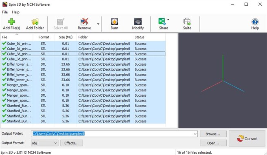Expand the Share dropdown arrow

pyautogui.click(x=168, y=19)
